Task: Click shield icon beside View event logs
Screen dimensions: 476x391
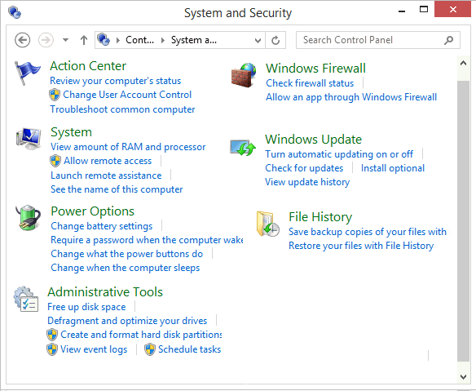Action: coord(52,349)
